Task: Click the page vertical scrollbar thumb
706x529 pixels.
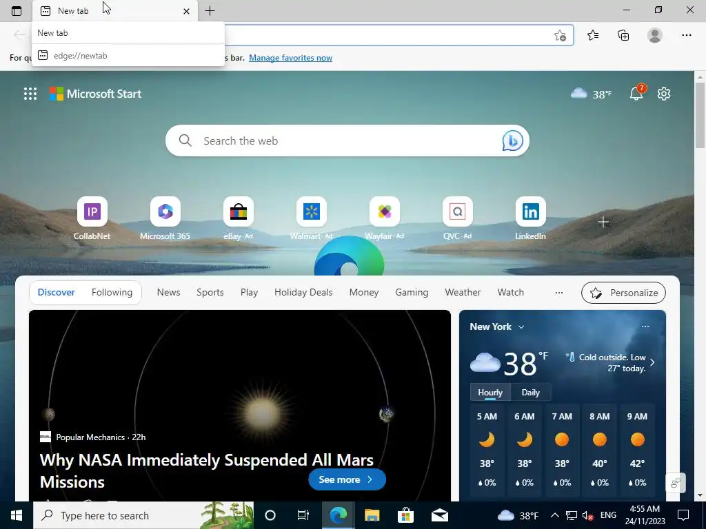Action: [x=700, y=116]
